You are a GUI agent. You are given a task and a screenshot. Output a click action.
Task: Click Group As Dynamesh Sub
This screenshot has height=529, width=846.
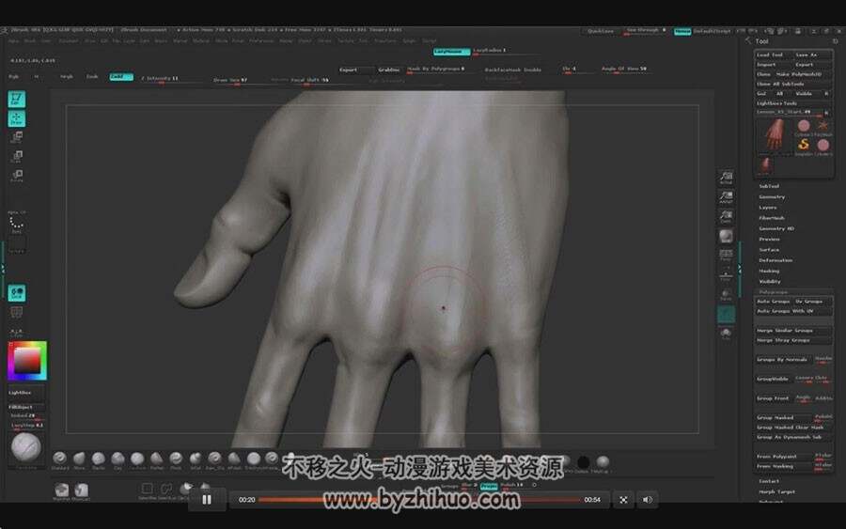pyautogui.click(x=792, y=437)
